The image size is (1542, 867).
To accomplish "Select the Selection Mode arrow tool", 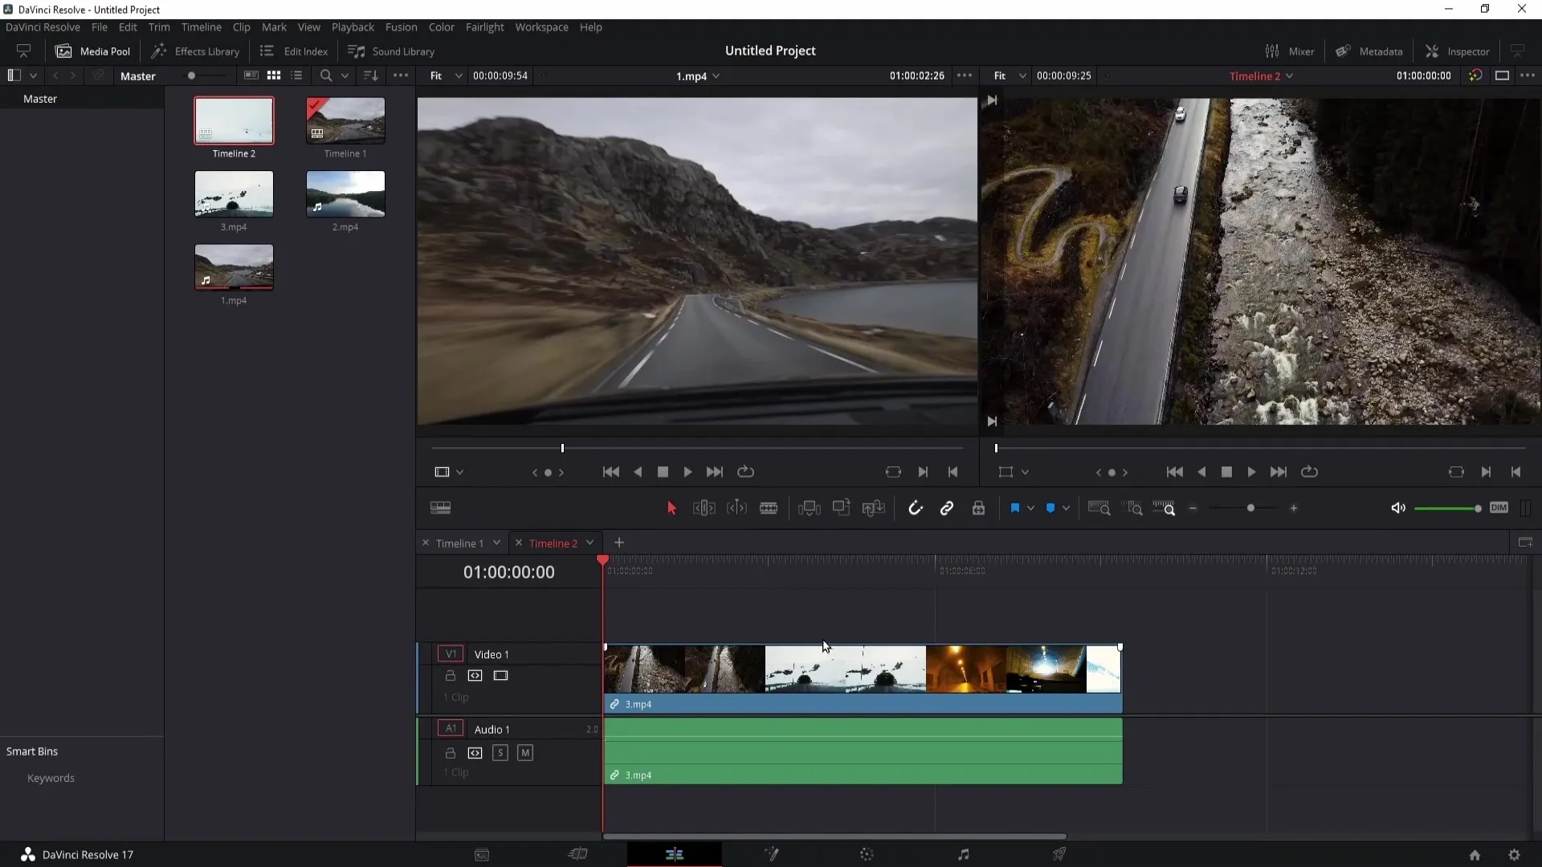I will tap(671, 508).
